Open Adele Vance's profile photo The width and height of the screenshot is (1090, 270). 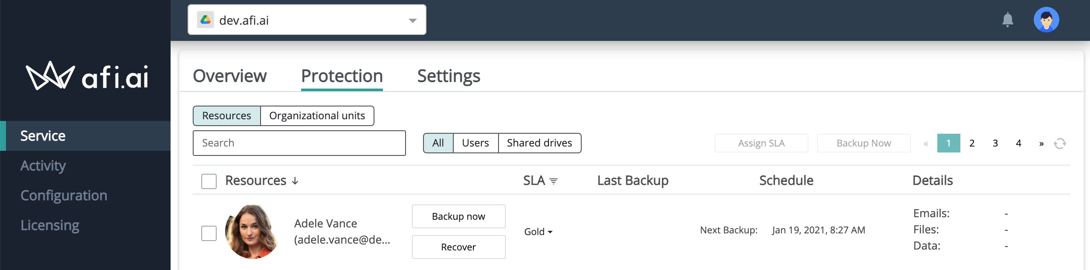click(x=252, y=232)
